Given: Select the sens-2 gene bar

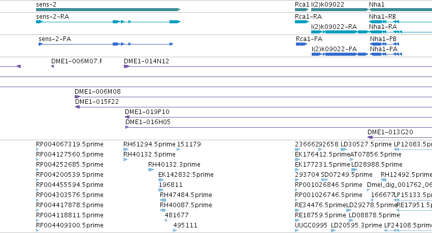Looking at the screenshot, I should (x=108, y=10).
